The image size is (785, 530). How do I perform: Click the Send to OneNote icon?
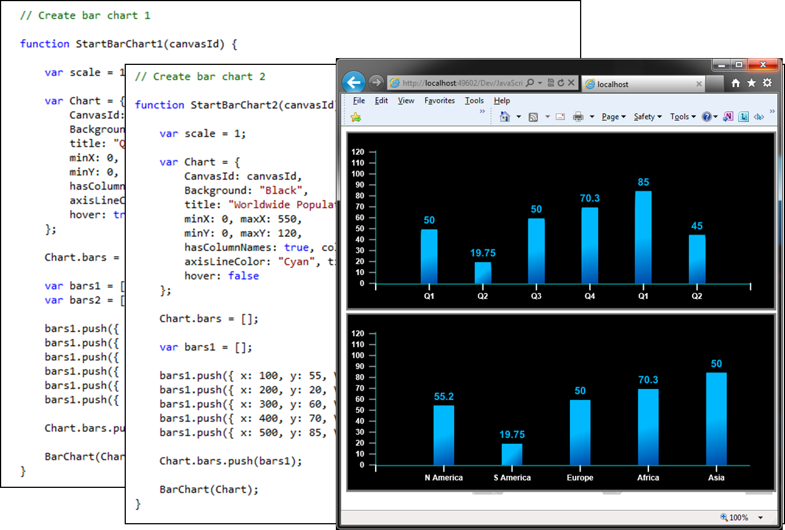pyautogui.click(x=728, y=117)
